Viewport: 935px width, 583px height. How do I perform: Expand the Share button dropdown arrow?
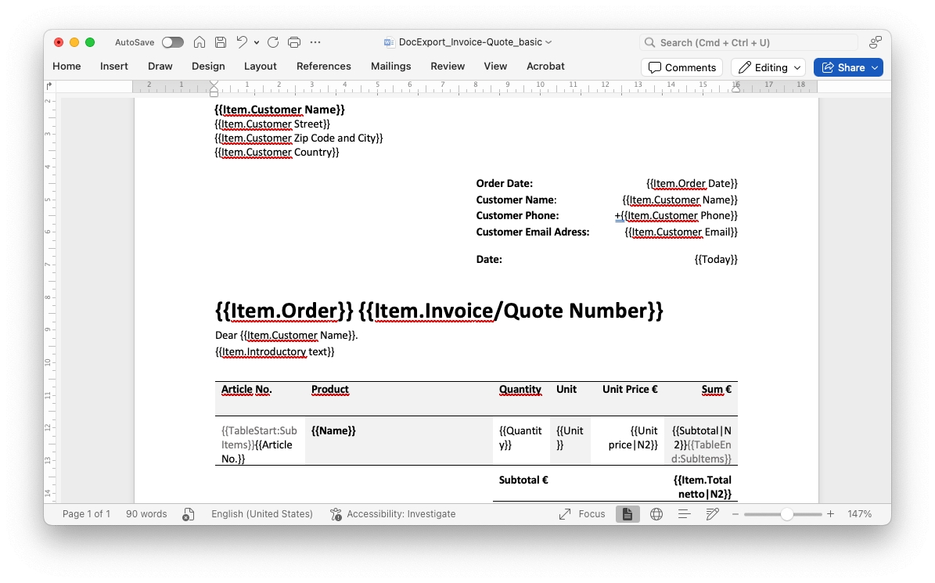[875, 67]
